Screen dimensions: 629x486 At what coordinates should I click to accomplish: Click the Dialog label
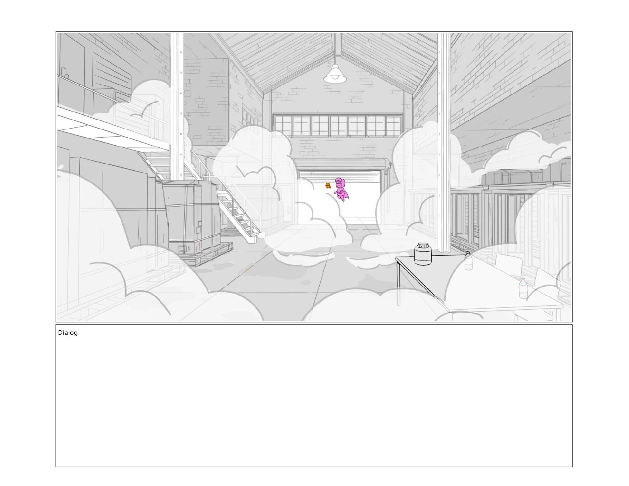click(x=68, y=333)
